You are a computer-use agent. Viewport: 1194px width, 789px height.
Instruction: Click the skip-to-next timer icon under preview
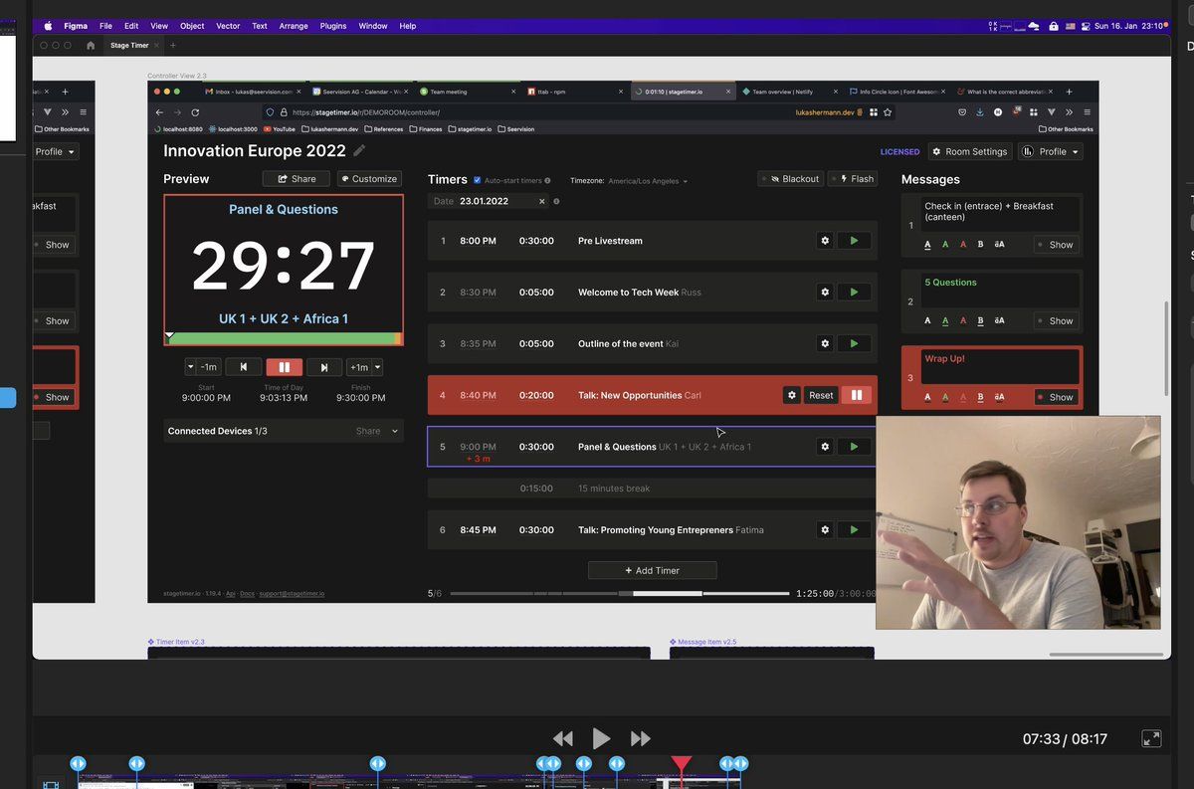[323, 367]
